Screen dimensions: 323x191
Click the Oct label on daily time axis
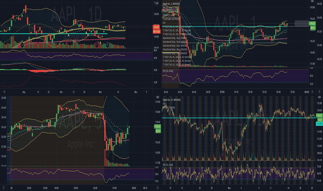pos(61,92)
